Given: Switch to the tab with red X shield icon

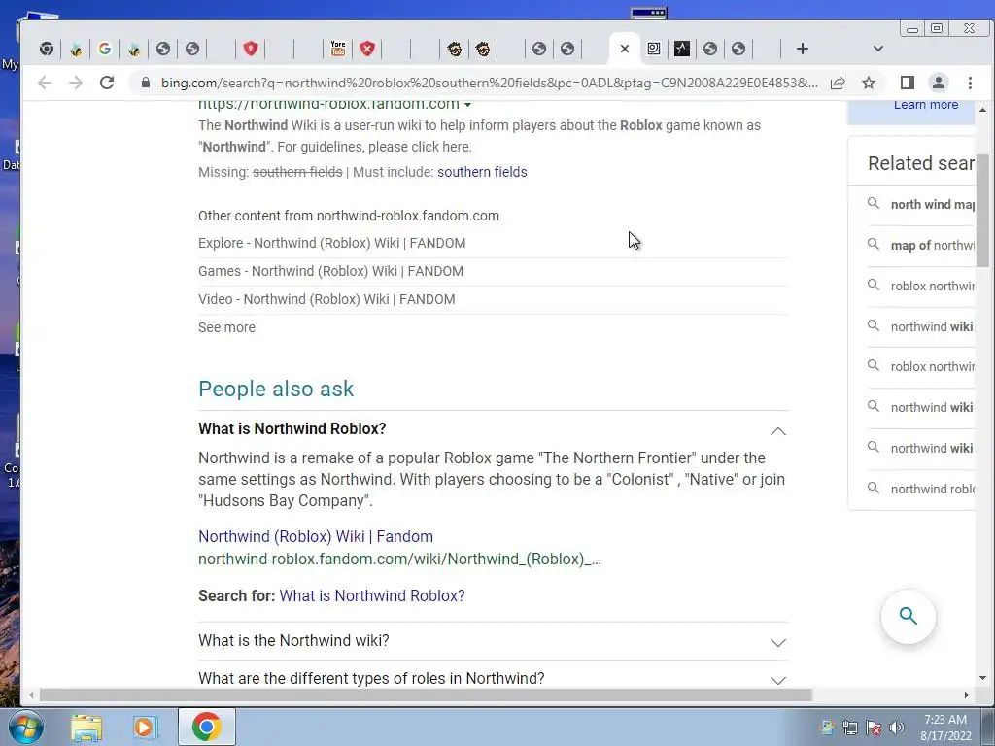Looking at the screenshot, I should [367, 49].
